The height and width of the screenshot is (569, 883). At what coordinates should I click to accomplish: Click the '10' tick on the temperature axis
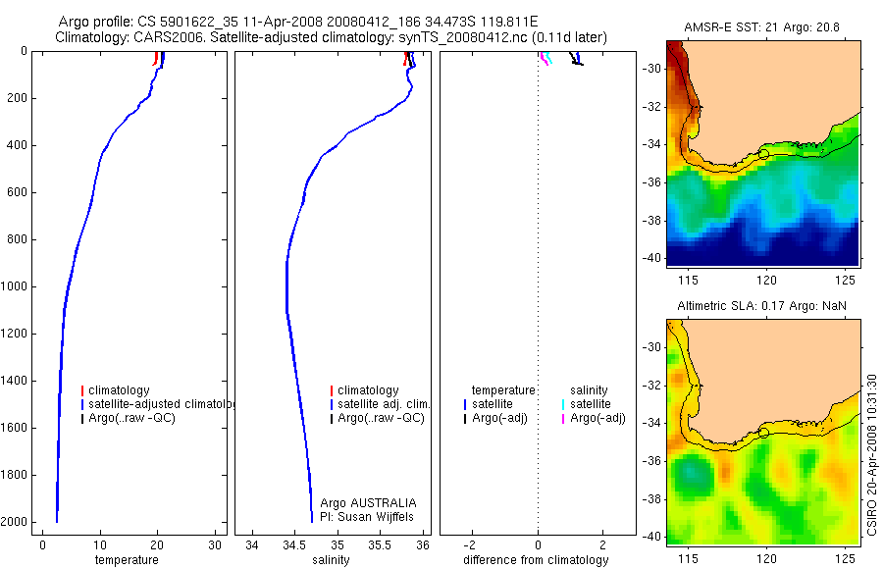100,545
